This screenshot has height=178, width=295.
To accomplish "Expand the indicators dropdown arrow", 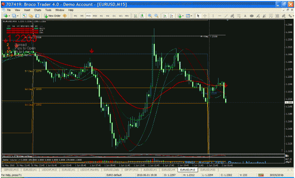I will pyautogui.click(x=183, y=16).
